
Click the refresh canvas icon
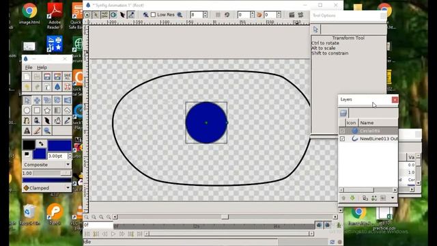[227, 15]
